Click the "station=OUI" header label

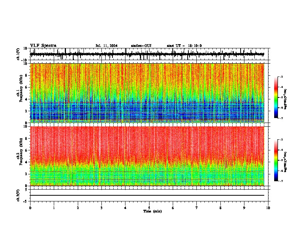(141, 46)
